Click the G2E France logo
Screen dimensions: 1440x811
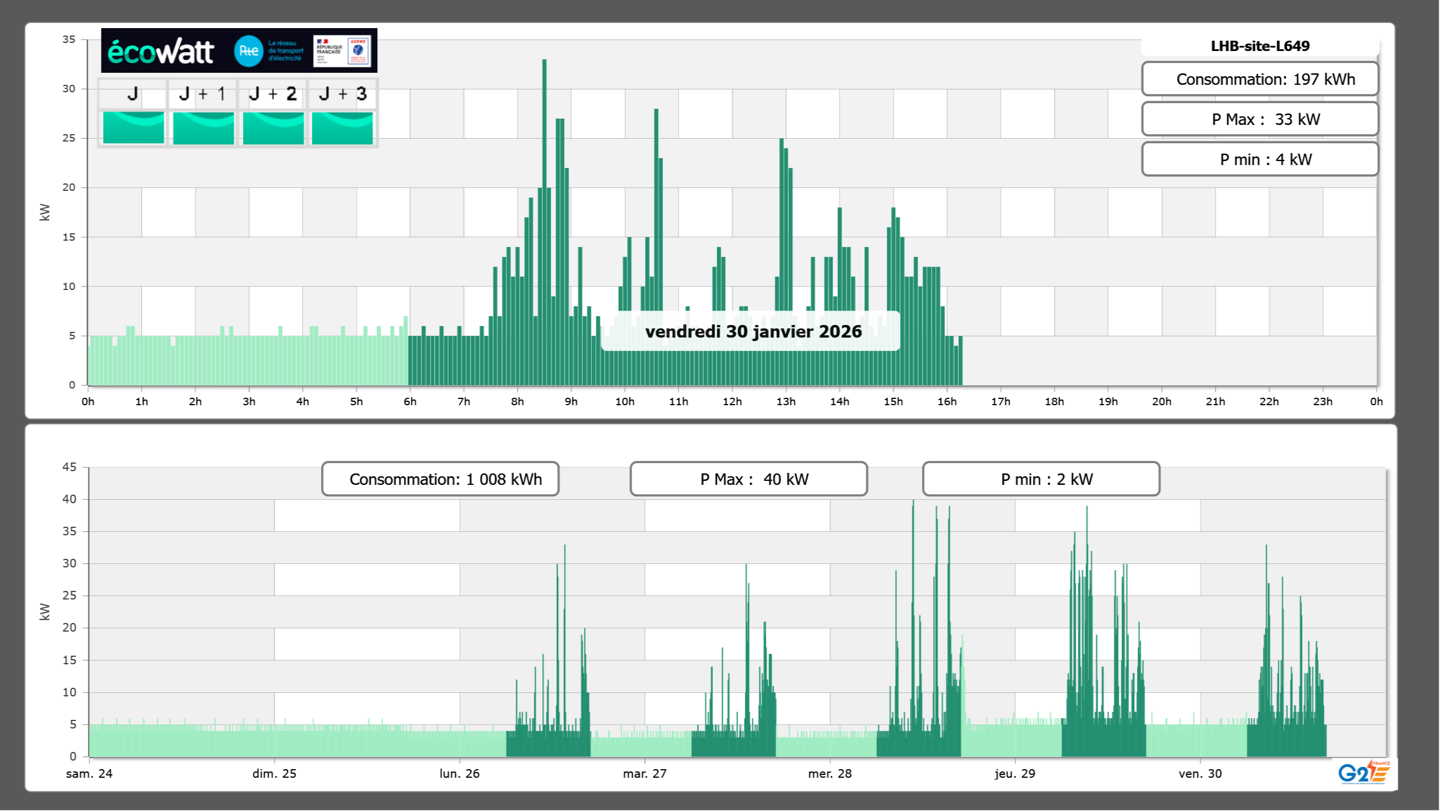pos(1363,773)
